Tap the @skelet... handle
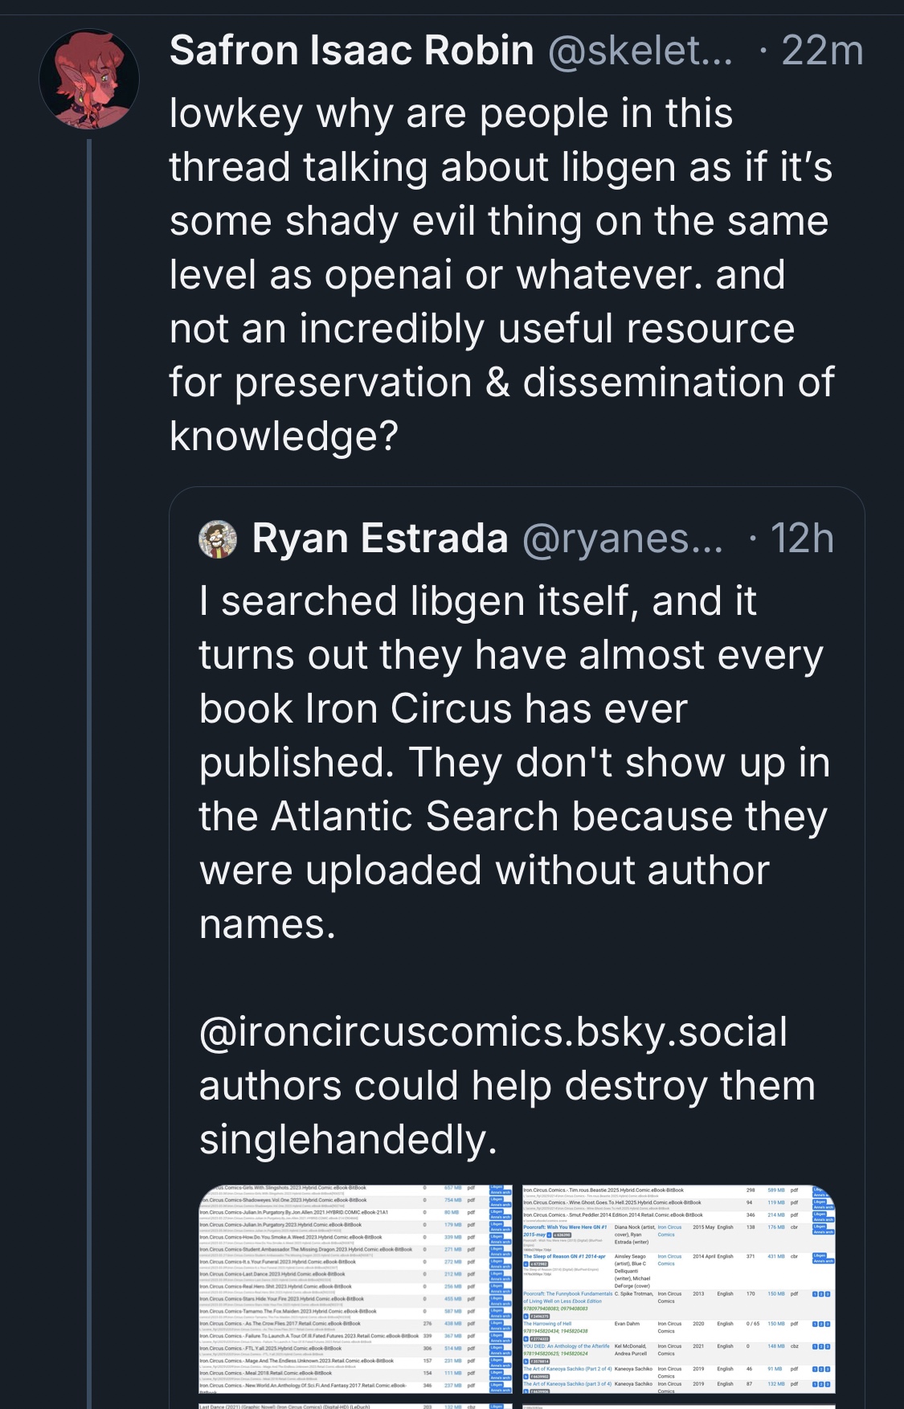Screen dimensions: 904x1409 point(640,51)
